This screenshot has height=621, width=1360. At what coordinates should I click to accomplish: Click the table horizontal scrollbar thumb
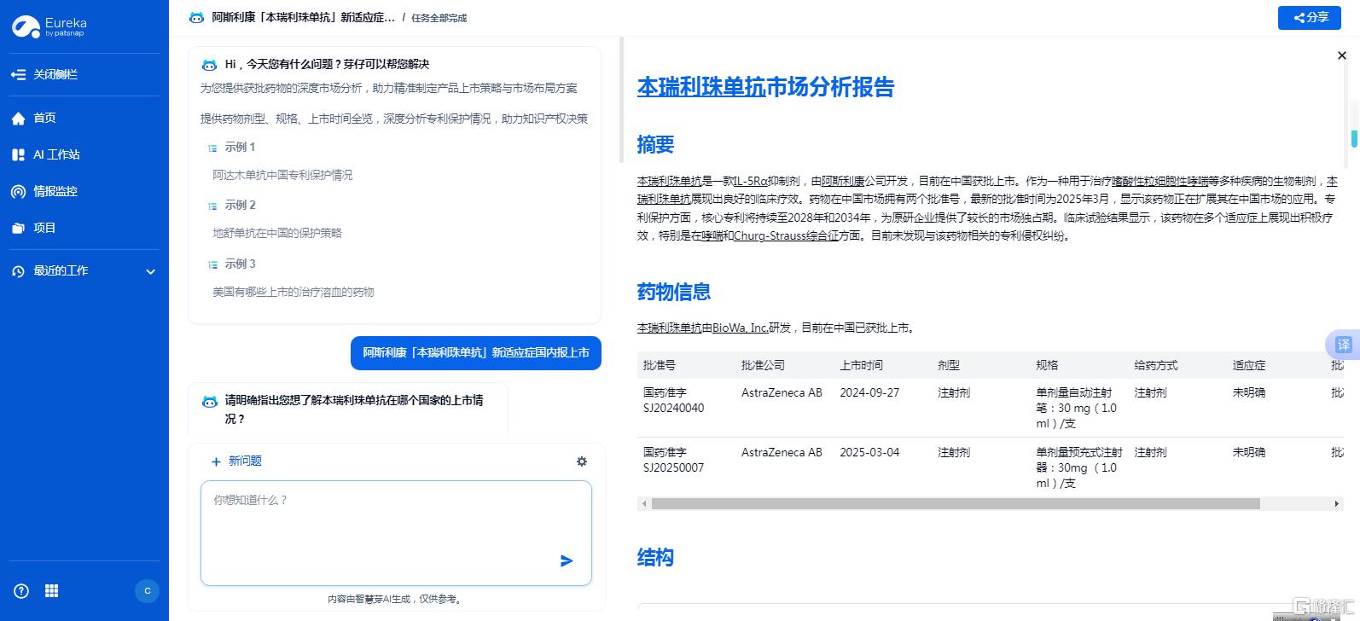coord(956,503)
